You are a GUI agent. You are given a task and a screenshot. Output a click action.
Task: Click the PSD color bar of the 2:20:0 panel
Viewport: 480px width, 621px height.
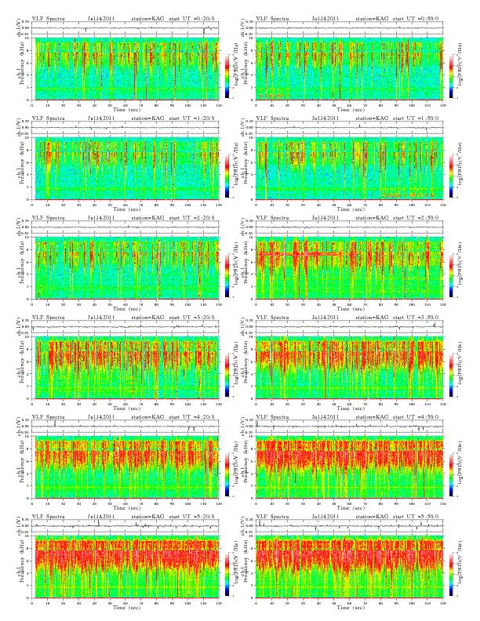click(x=227, y=275)
